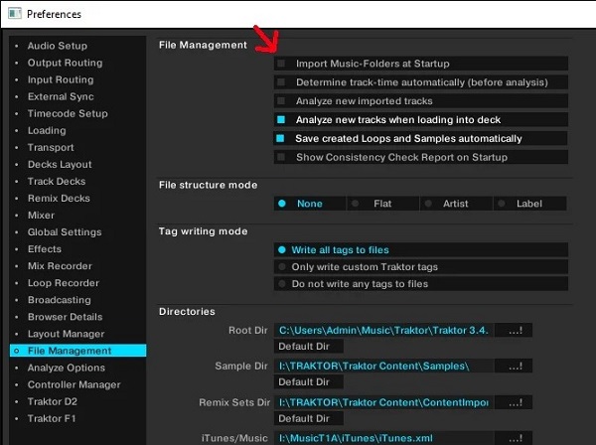Browse for Root Dir using ...! button
The width and height of the screenshot is (596, 445).
515,330
